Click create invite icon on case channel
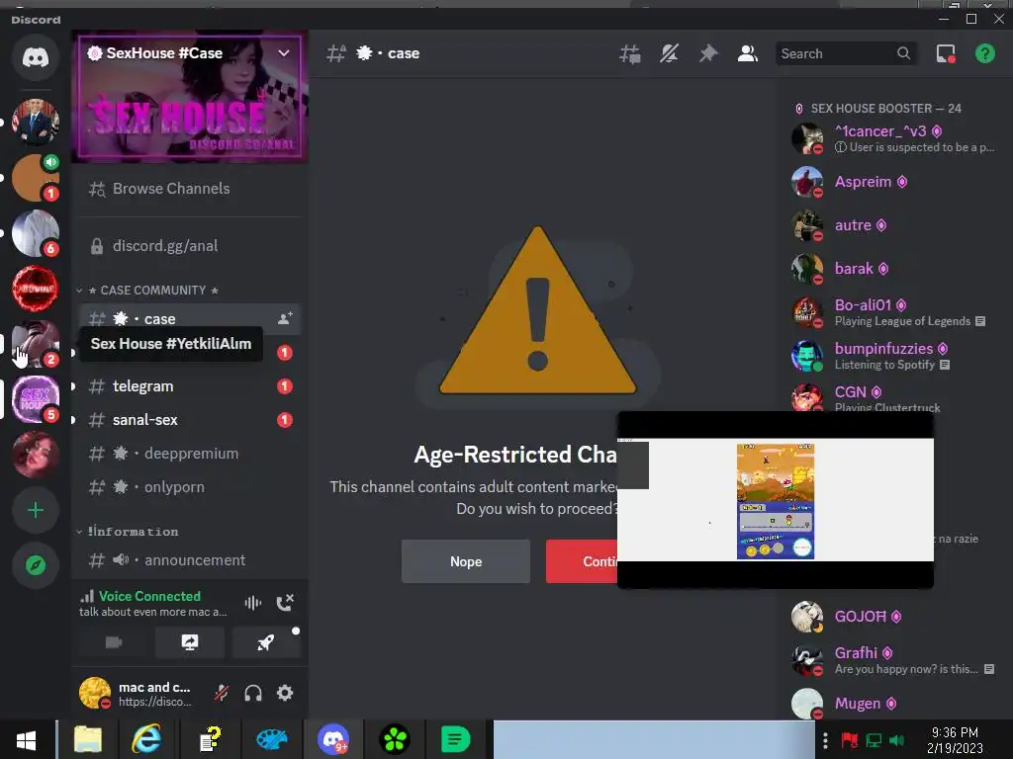The width and height of the screenshot is (1013, 759). point(285,318)
